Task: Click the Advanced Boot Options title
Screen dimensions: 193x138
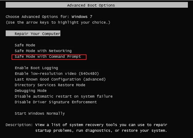Action: [91, 5]
